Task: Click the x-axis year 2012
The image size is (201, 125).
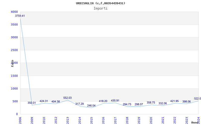Action: coord(56,120)
